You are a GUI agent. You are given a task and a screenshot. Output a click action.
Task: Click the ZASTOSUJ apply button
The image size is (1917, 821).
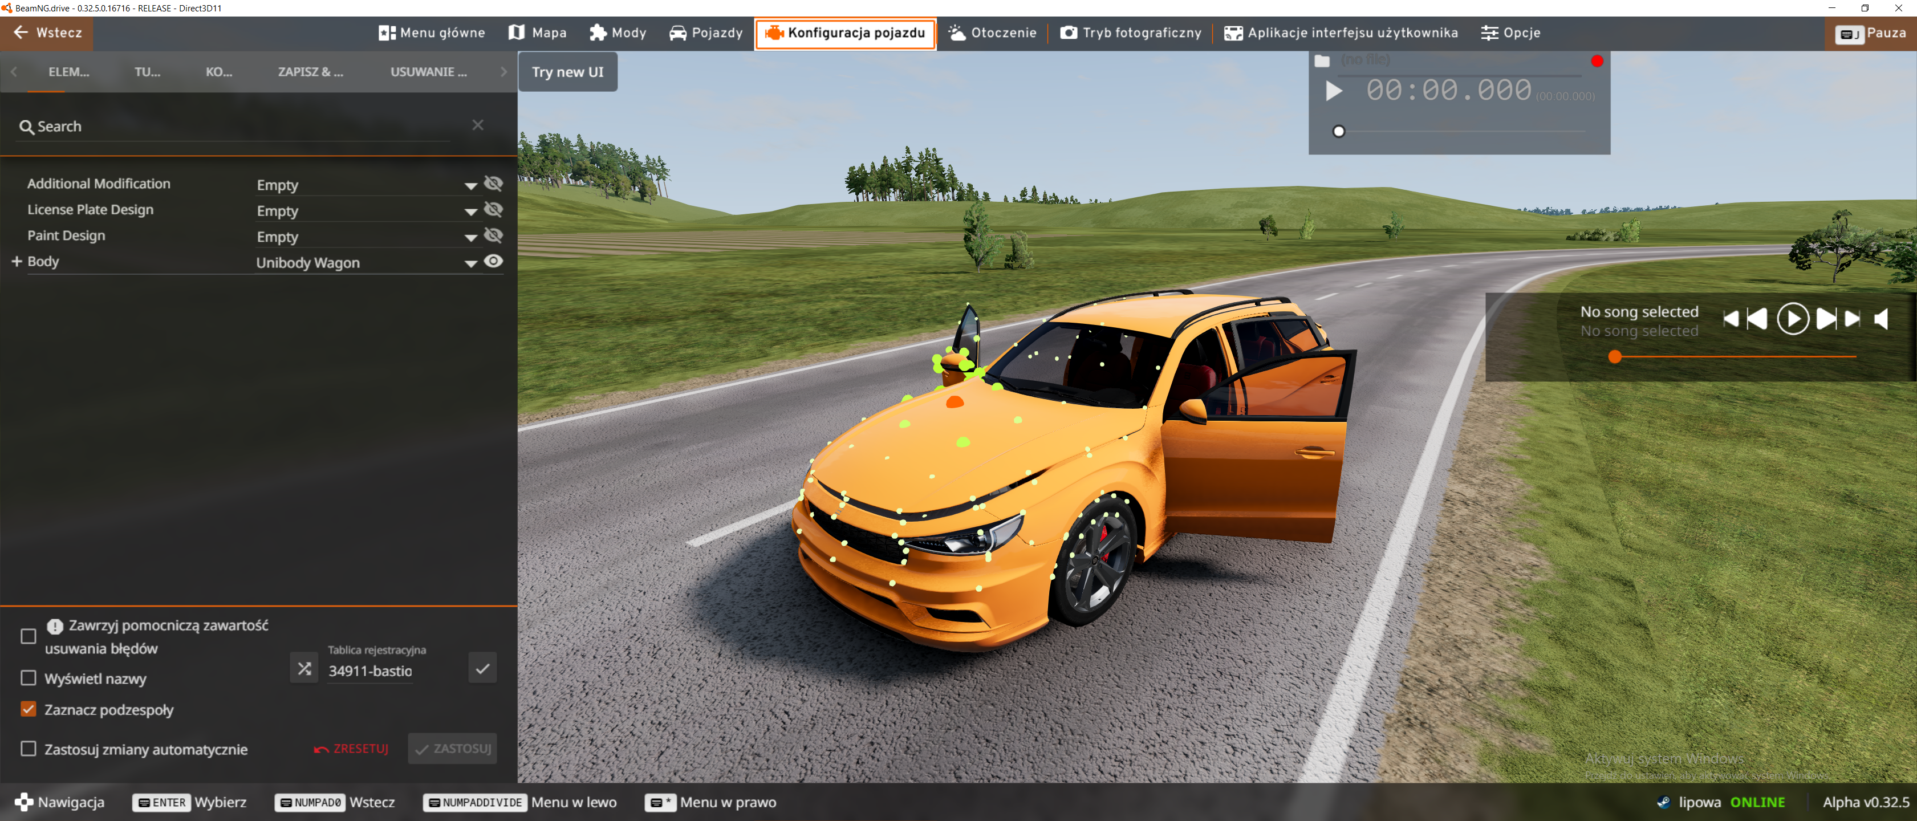pyautogui.click(x=453, y=749)
